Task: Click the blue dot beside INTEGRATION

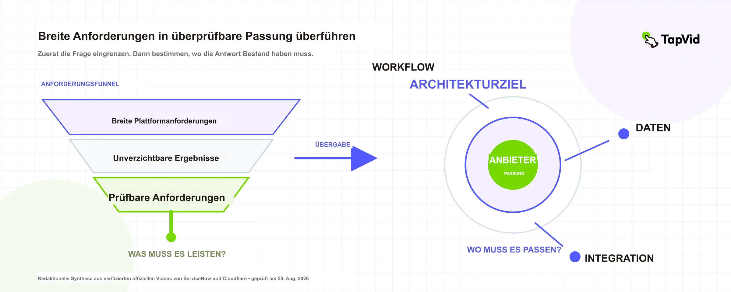Action: tap(575, 257)
